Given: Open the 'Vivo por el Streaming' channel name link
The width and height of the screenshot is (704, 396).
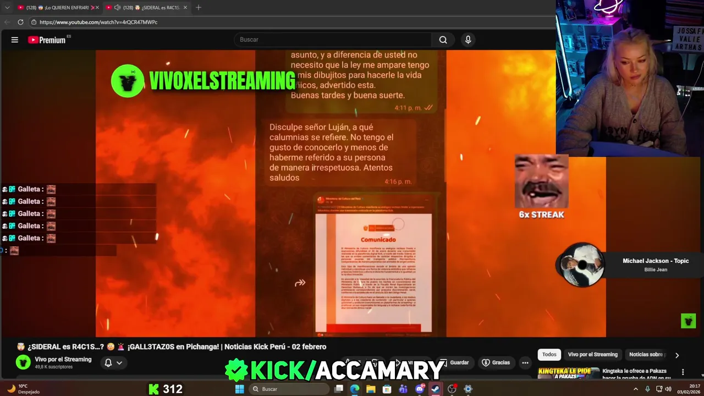Looking at the screenshot, I should [x=63, y=359].
